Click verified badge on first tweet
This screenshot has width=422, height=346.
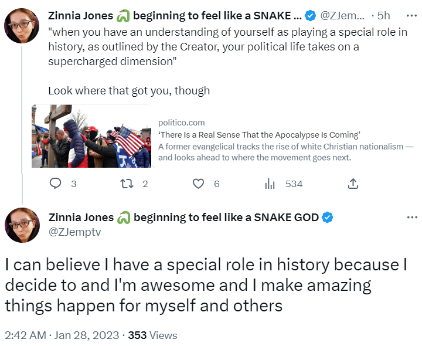tap(310, 16)
